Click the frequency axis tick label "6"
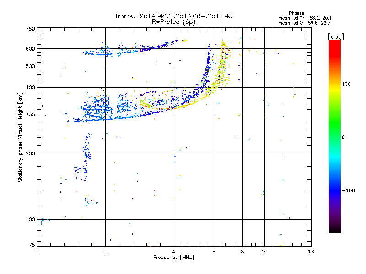 pyautogui.click(x=214, y=252)
